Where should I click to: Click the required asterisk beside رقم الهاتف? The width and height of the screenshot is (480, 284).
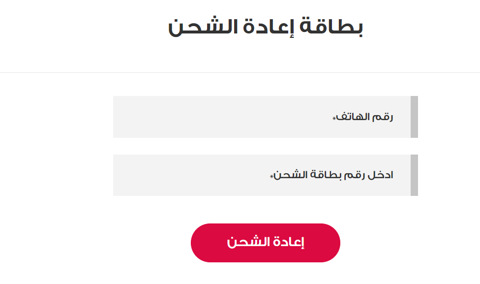point(334,119)
